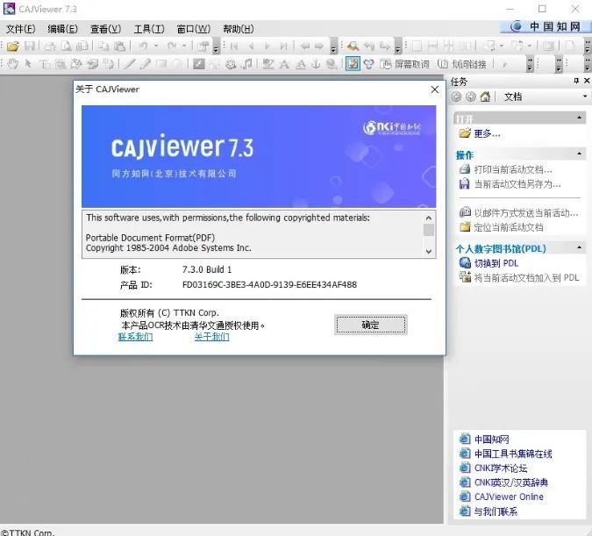
Task: Open the 关于我们 link
Action: point(211,337)
